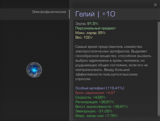The width and height of the screenshot is (160, 121).
Task: Click the Гелий artifact sphere image
Action: 34,70
